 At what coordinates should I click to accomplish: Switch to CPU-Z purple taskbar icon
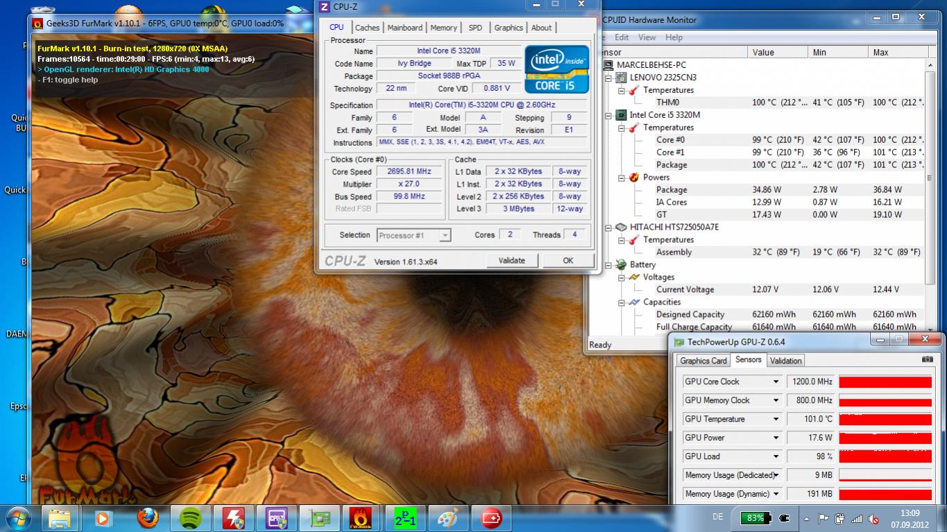coord(276,518)
